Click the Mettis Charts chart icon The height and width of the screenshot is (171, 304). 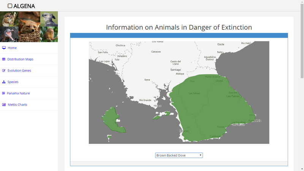point(4,105)
